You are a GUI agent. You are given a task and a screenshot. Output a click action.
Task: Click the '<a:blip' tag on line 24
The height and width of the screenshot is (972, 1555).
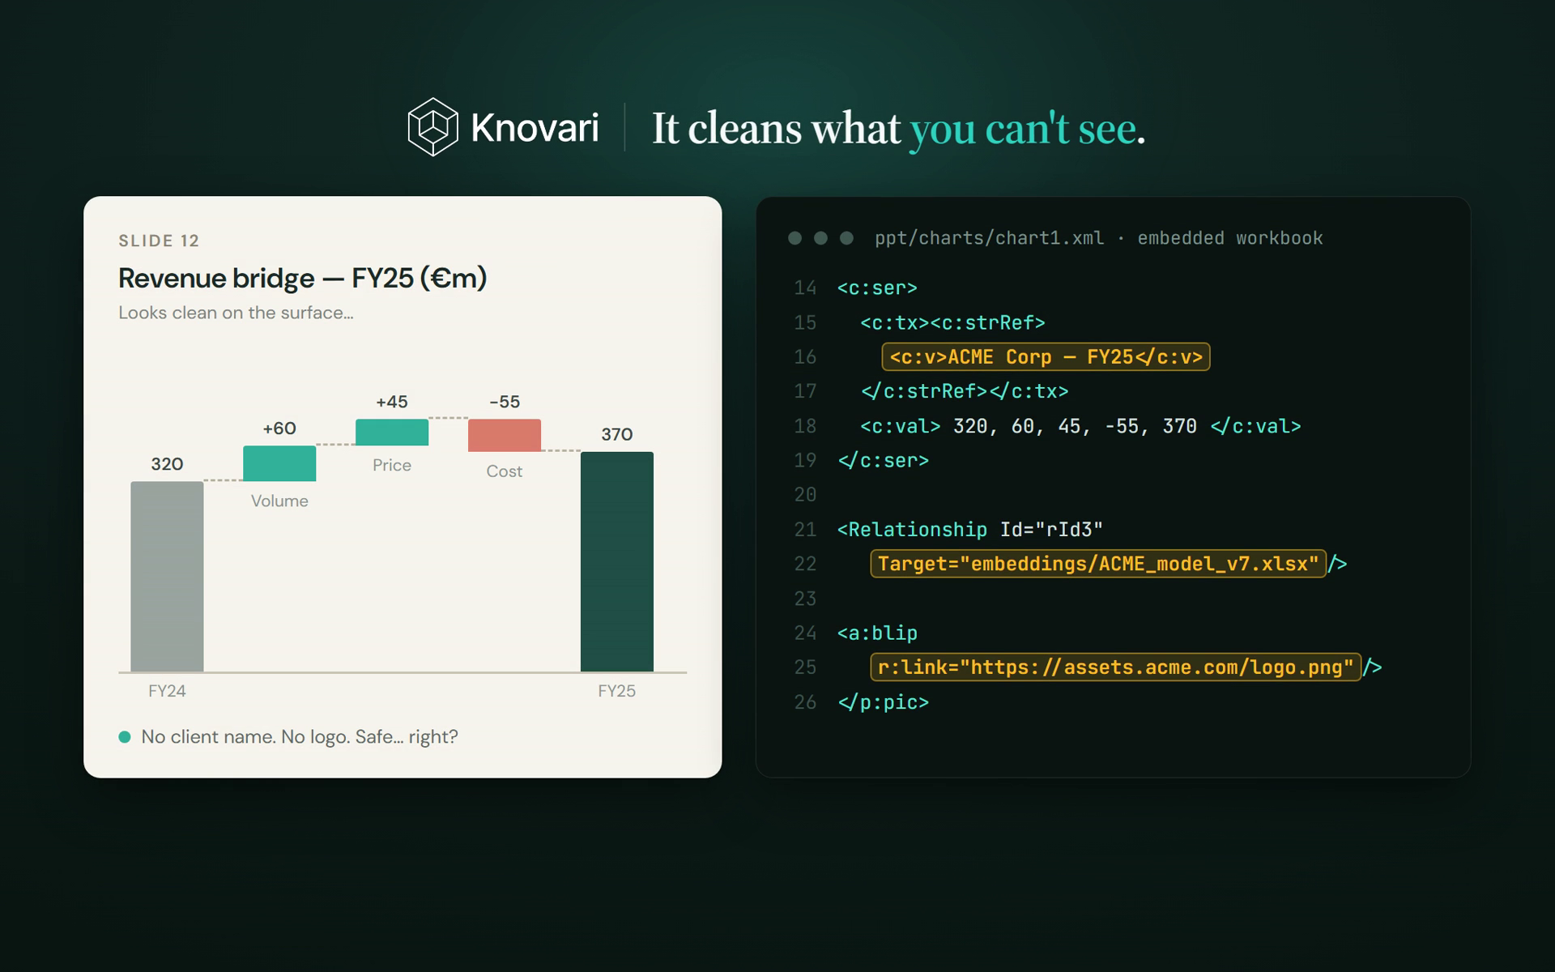point(877,633)
